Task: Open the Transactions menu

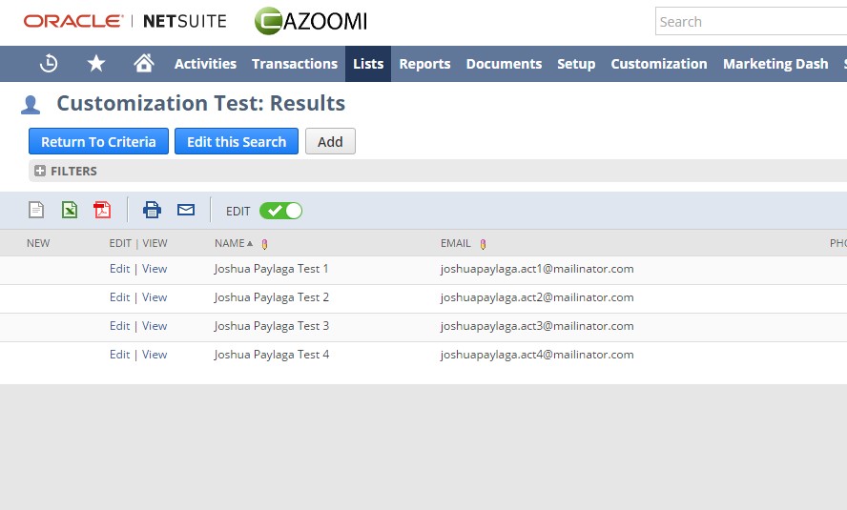Action: pyautogui.click(x=295, y=64)
